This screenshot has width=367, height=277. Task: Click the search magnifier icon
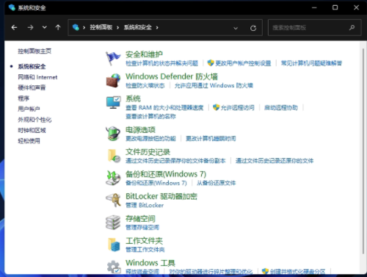pos(352,27)
